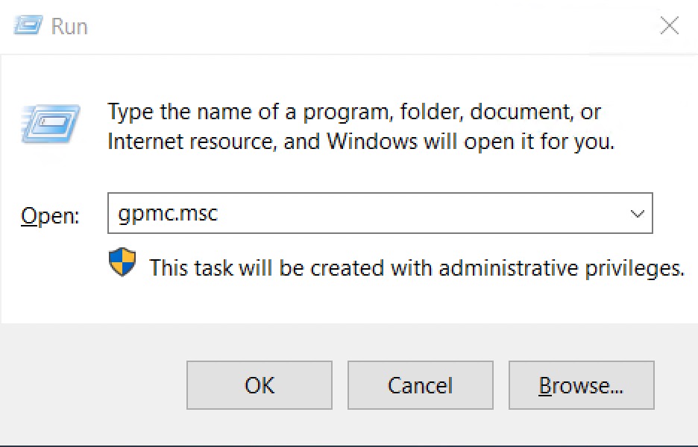This screenshot has width=698, height=447.
Task: Click the gpmc.msc text in Open box
Action: 168,214
